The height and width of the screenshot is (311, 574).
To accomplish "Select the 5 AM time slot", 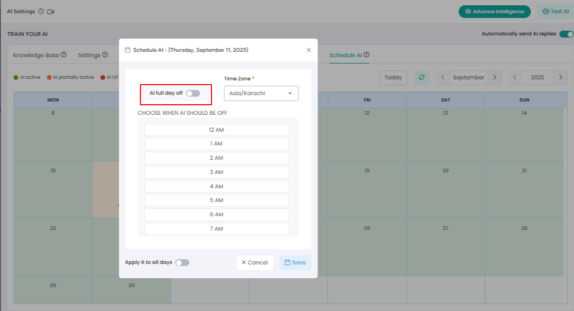I will [217, 200].
